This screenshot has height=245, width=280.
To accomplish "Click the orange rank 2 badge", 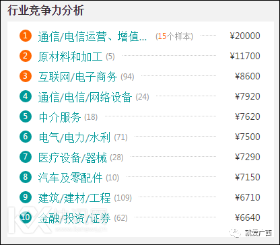I will point(26,56).
